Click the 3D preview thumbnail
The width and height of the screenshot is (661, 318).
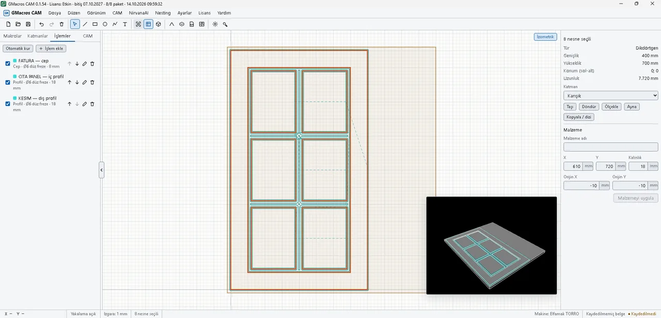click(x=492, y=246)
